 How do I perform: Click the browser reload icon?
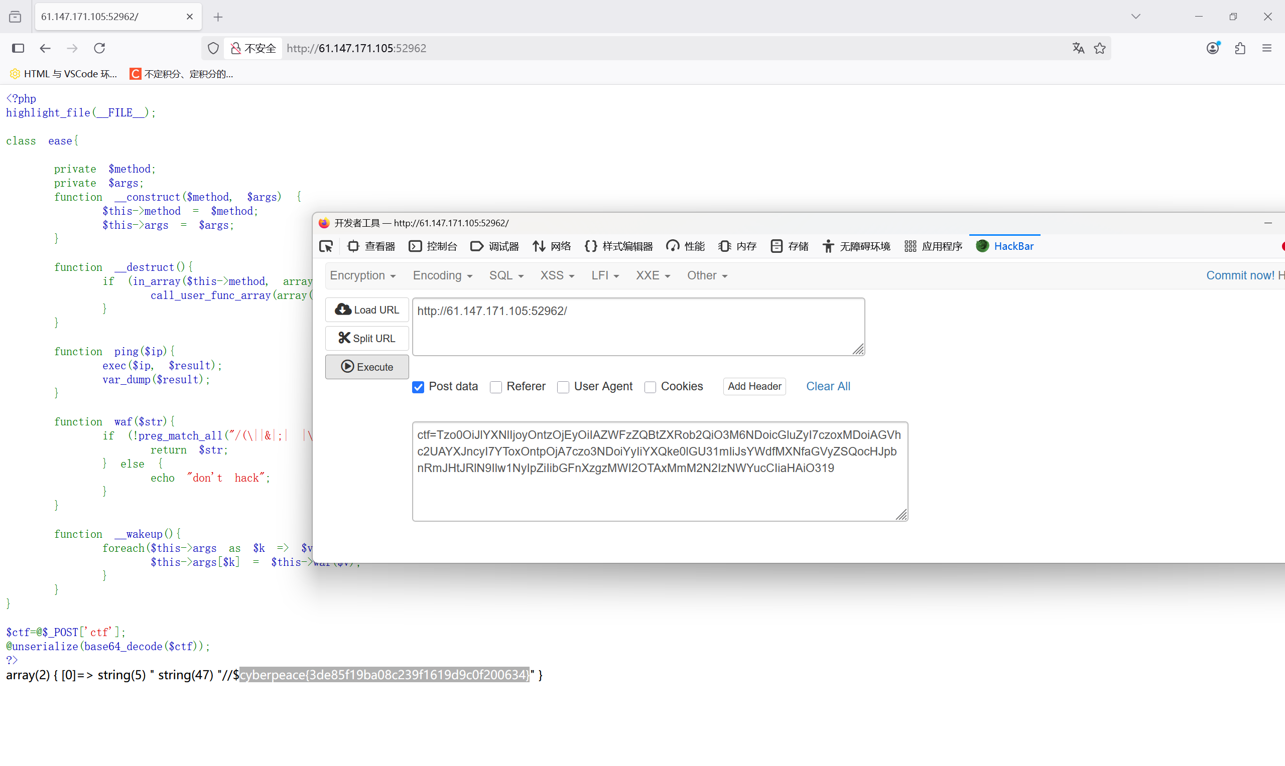[99, 48]
